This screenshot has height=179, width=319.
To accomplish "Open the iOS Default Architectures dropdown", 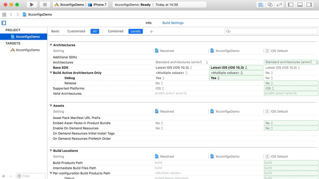I will [x=291, y=62].
